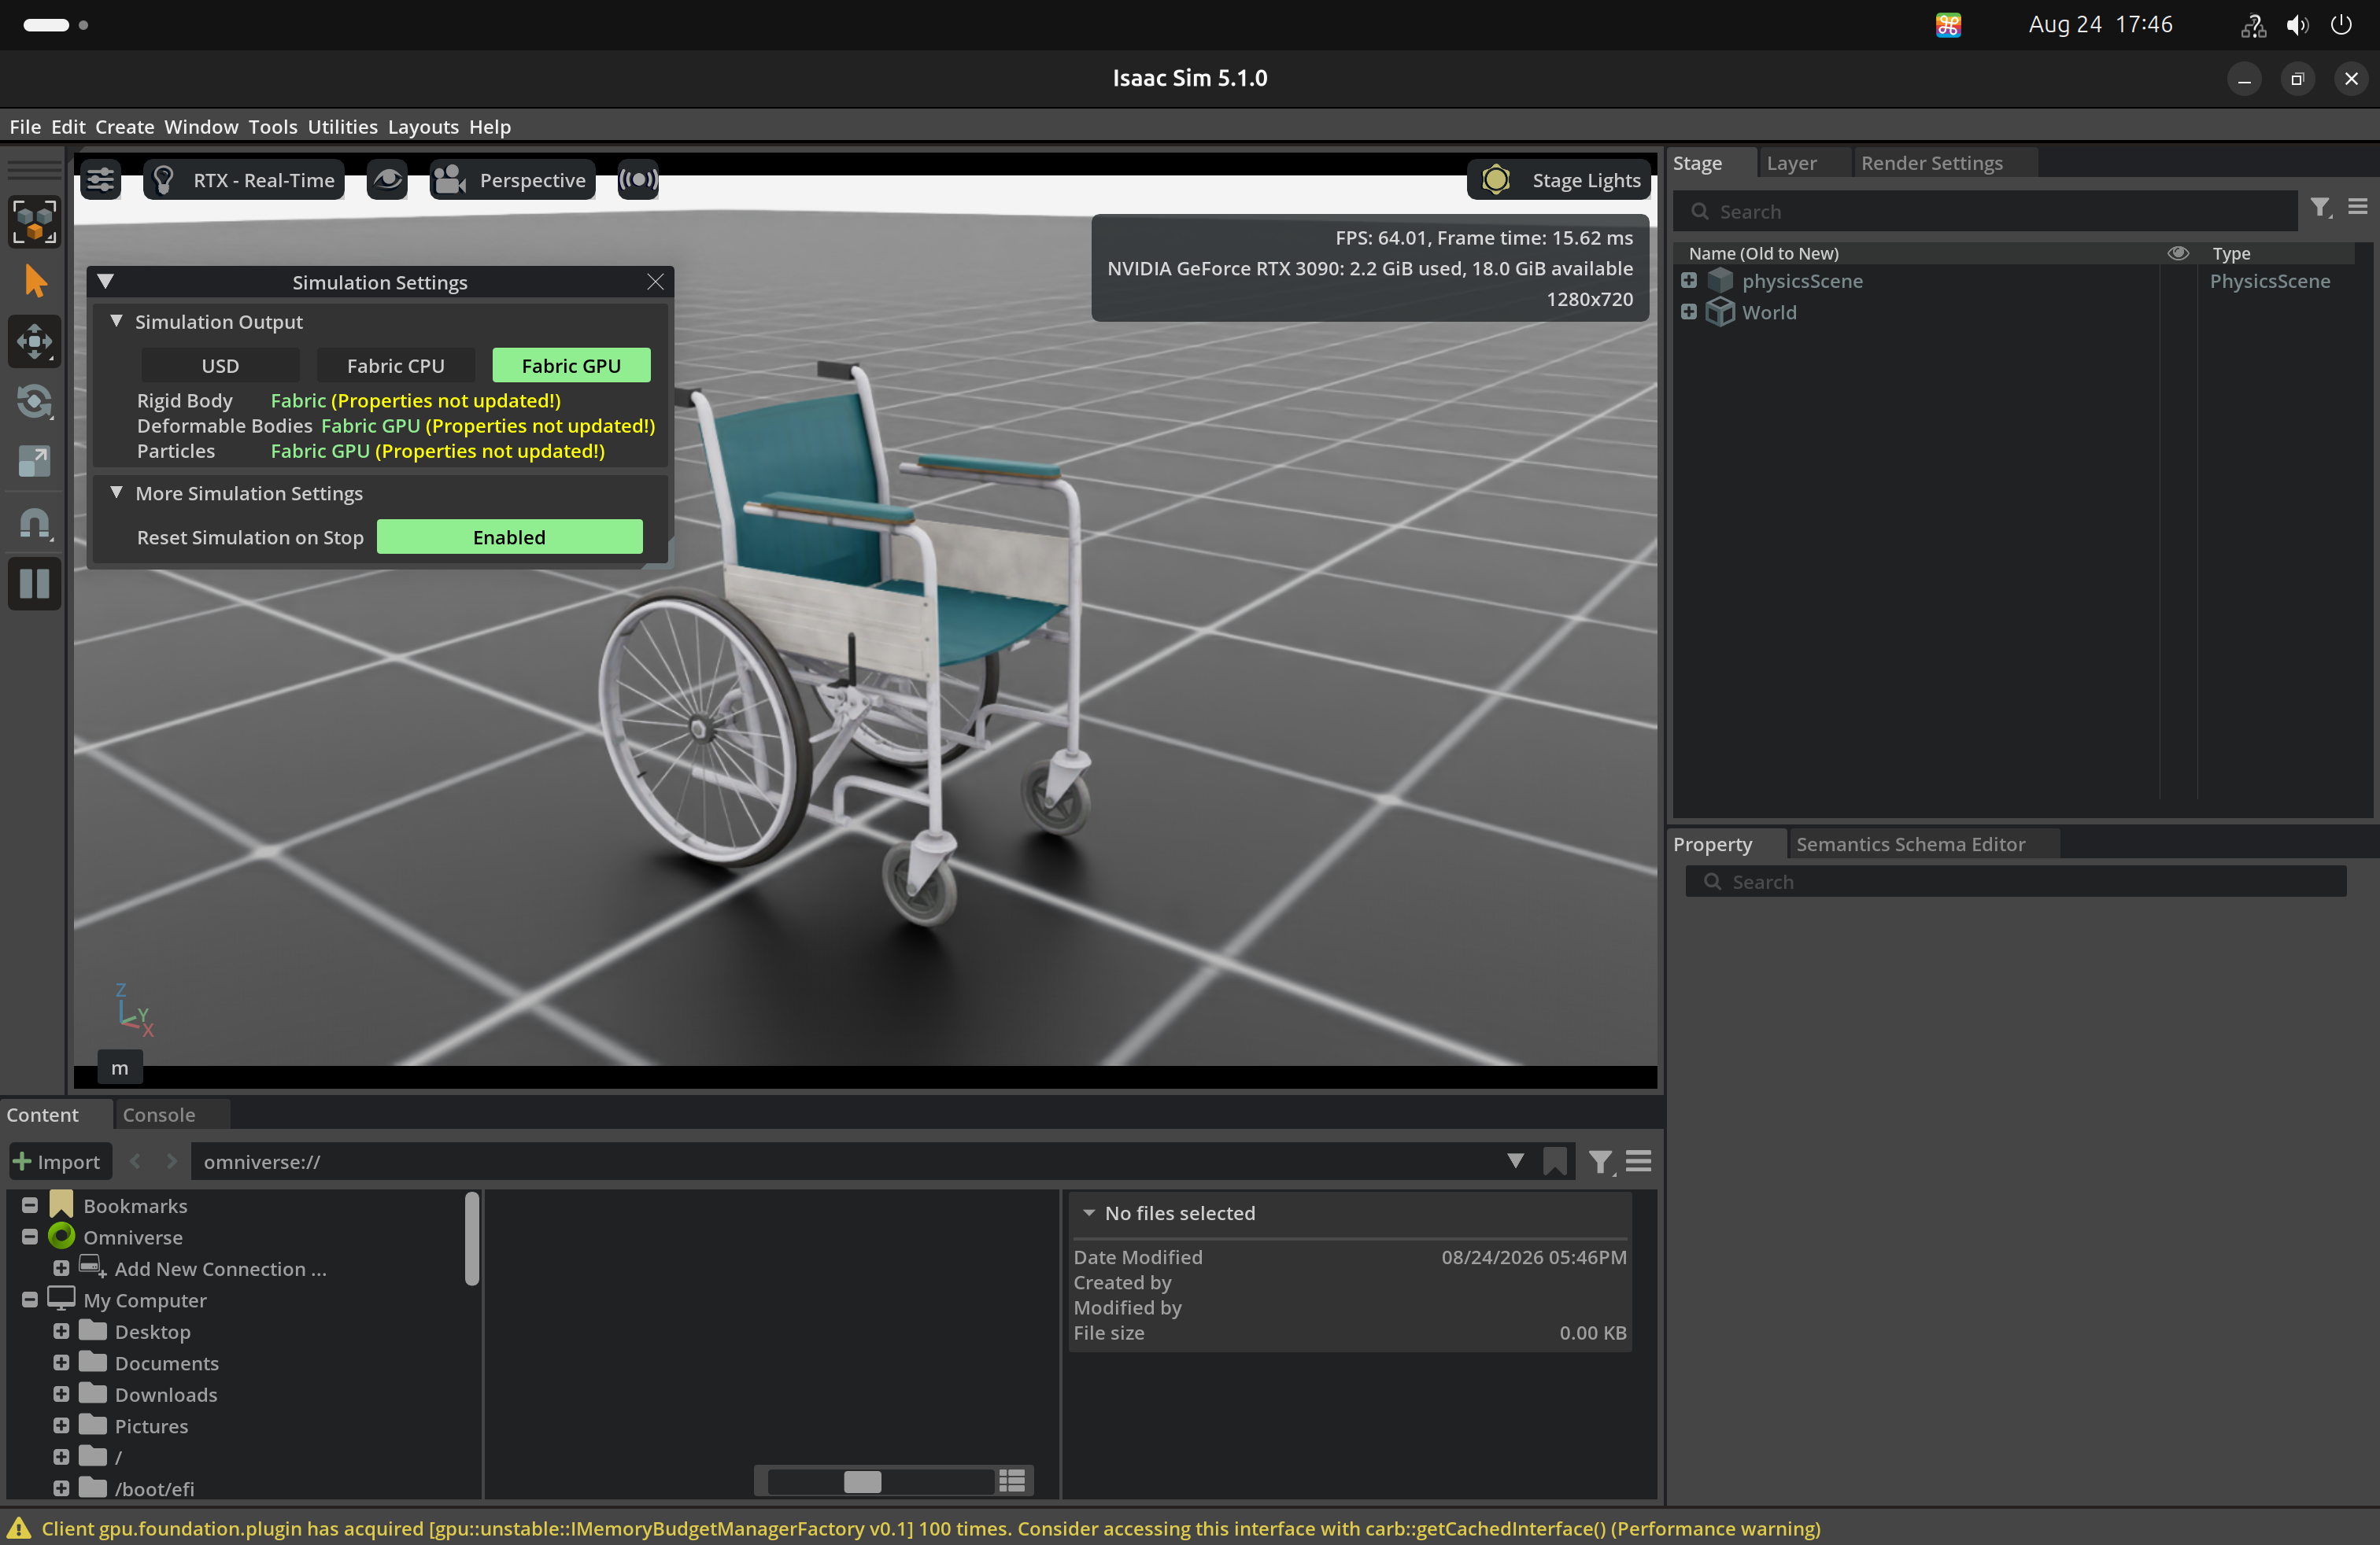Expand the Downloads folder
Viewport: 2380px width, 1545px height.
point(61,1394)
